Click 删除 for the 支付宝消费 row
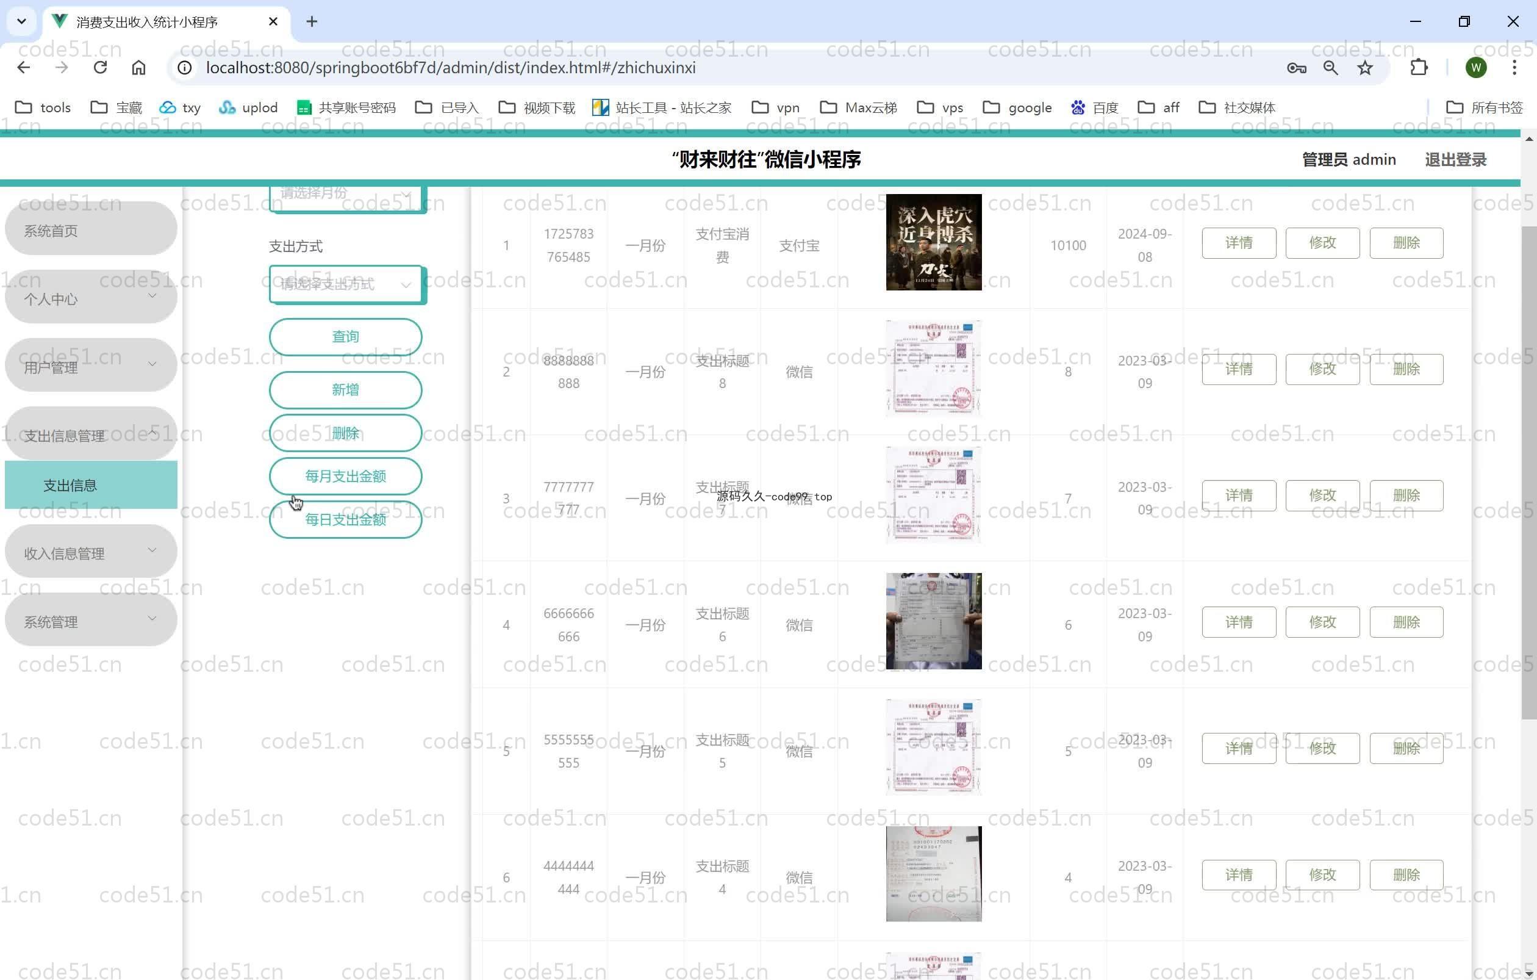The height and width of the screenshot is (980, 1537). (x=1406, y=243)
